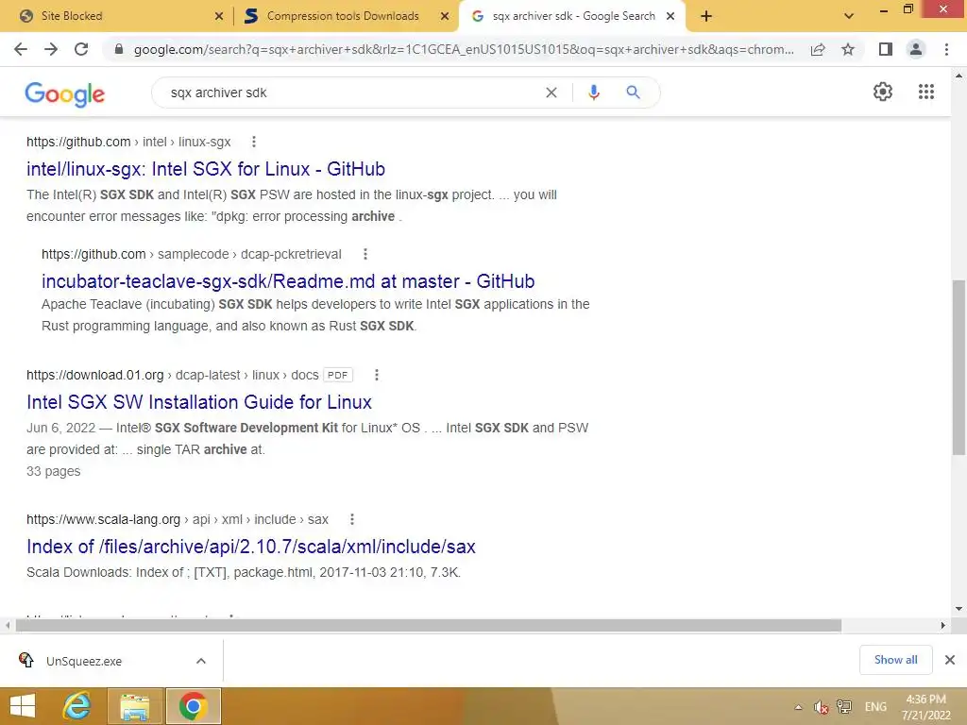The height and width of the screenshot is (725, 967).
Task: Bookmark this tab with the star
Action: point(848,49)
